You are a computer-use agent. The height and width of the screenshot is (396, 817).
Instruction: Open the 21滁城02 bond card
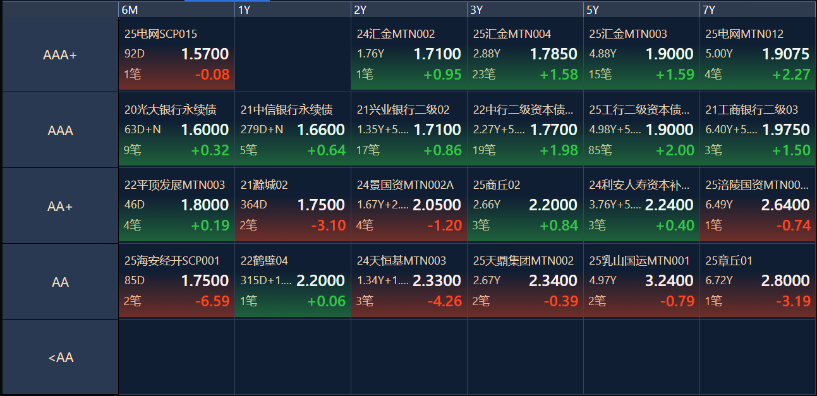coord(293,205)
